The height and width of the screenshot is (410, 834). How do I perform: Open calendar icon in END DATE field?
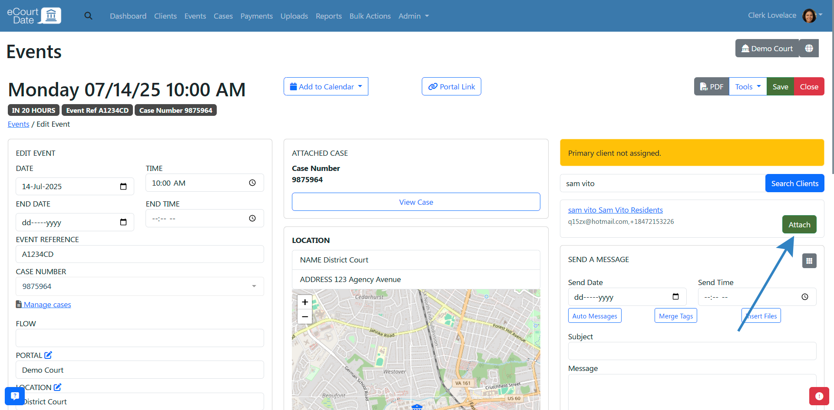(x=123, y=222)
